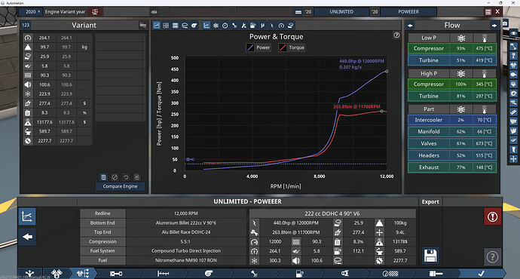Open the exhaust tab in bottom bar
This screenshot has width=520, height=279.
pyautogui.click(x=345, y=274)
